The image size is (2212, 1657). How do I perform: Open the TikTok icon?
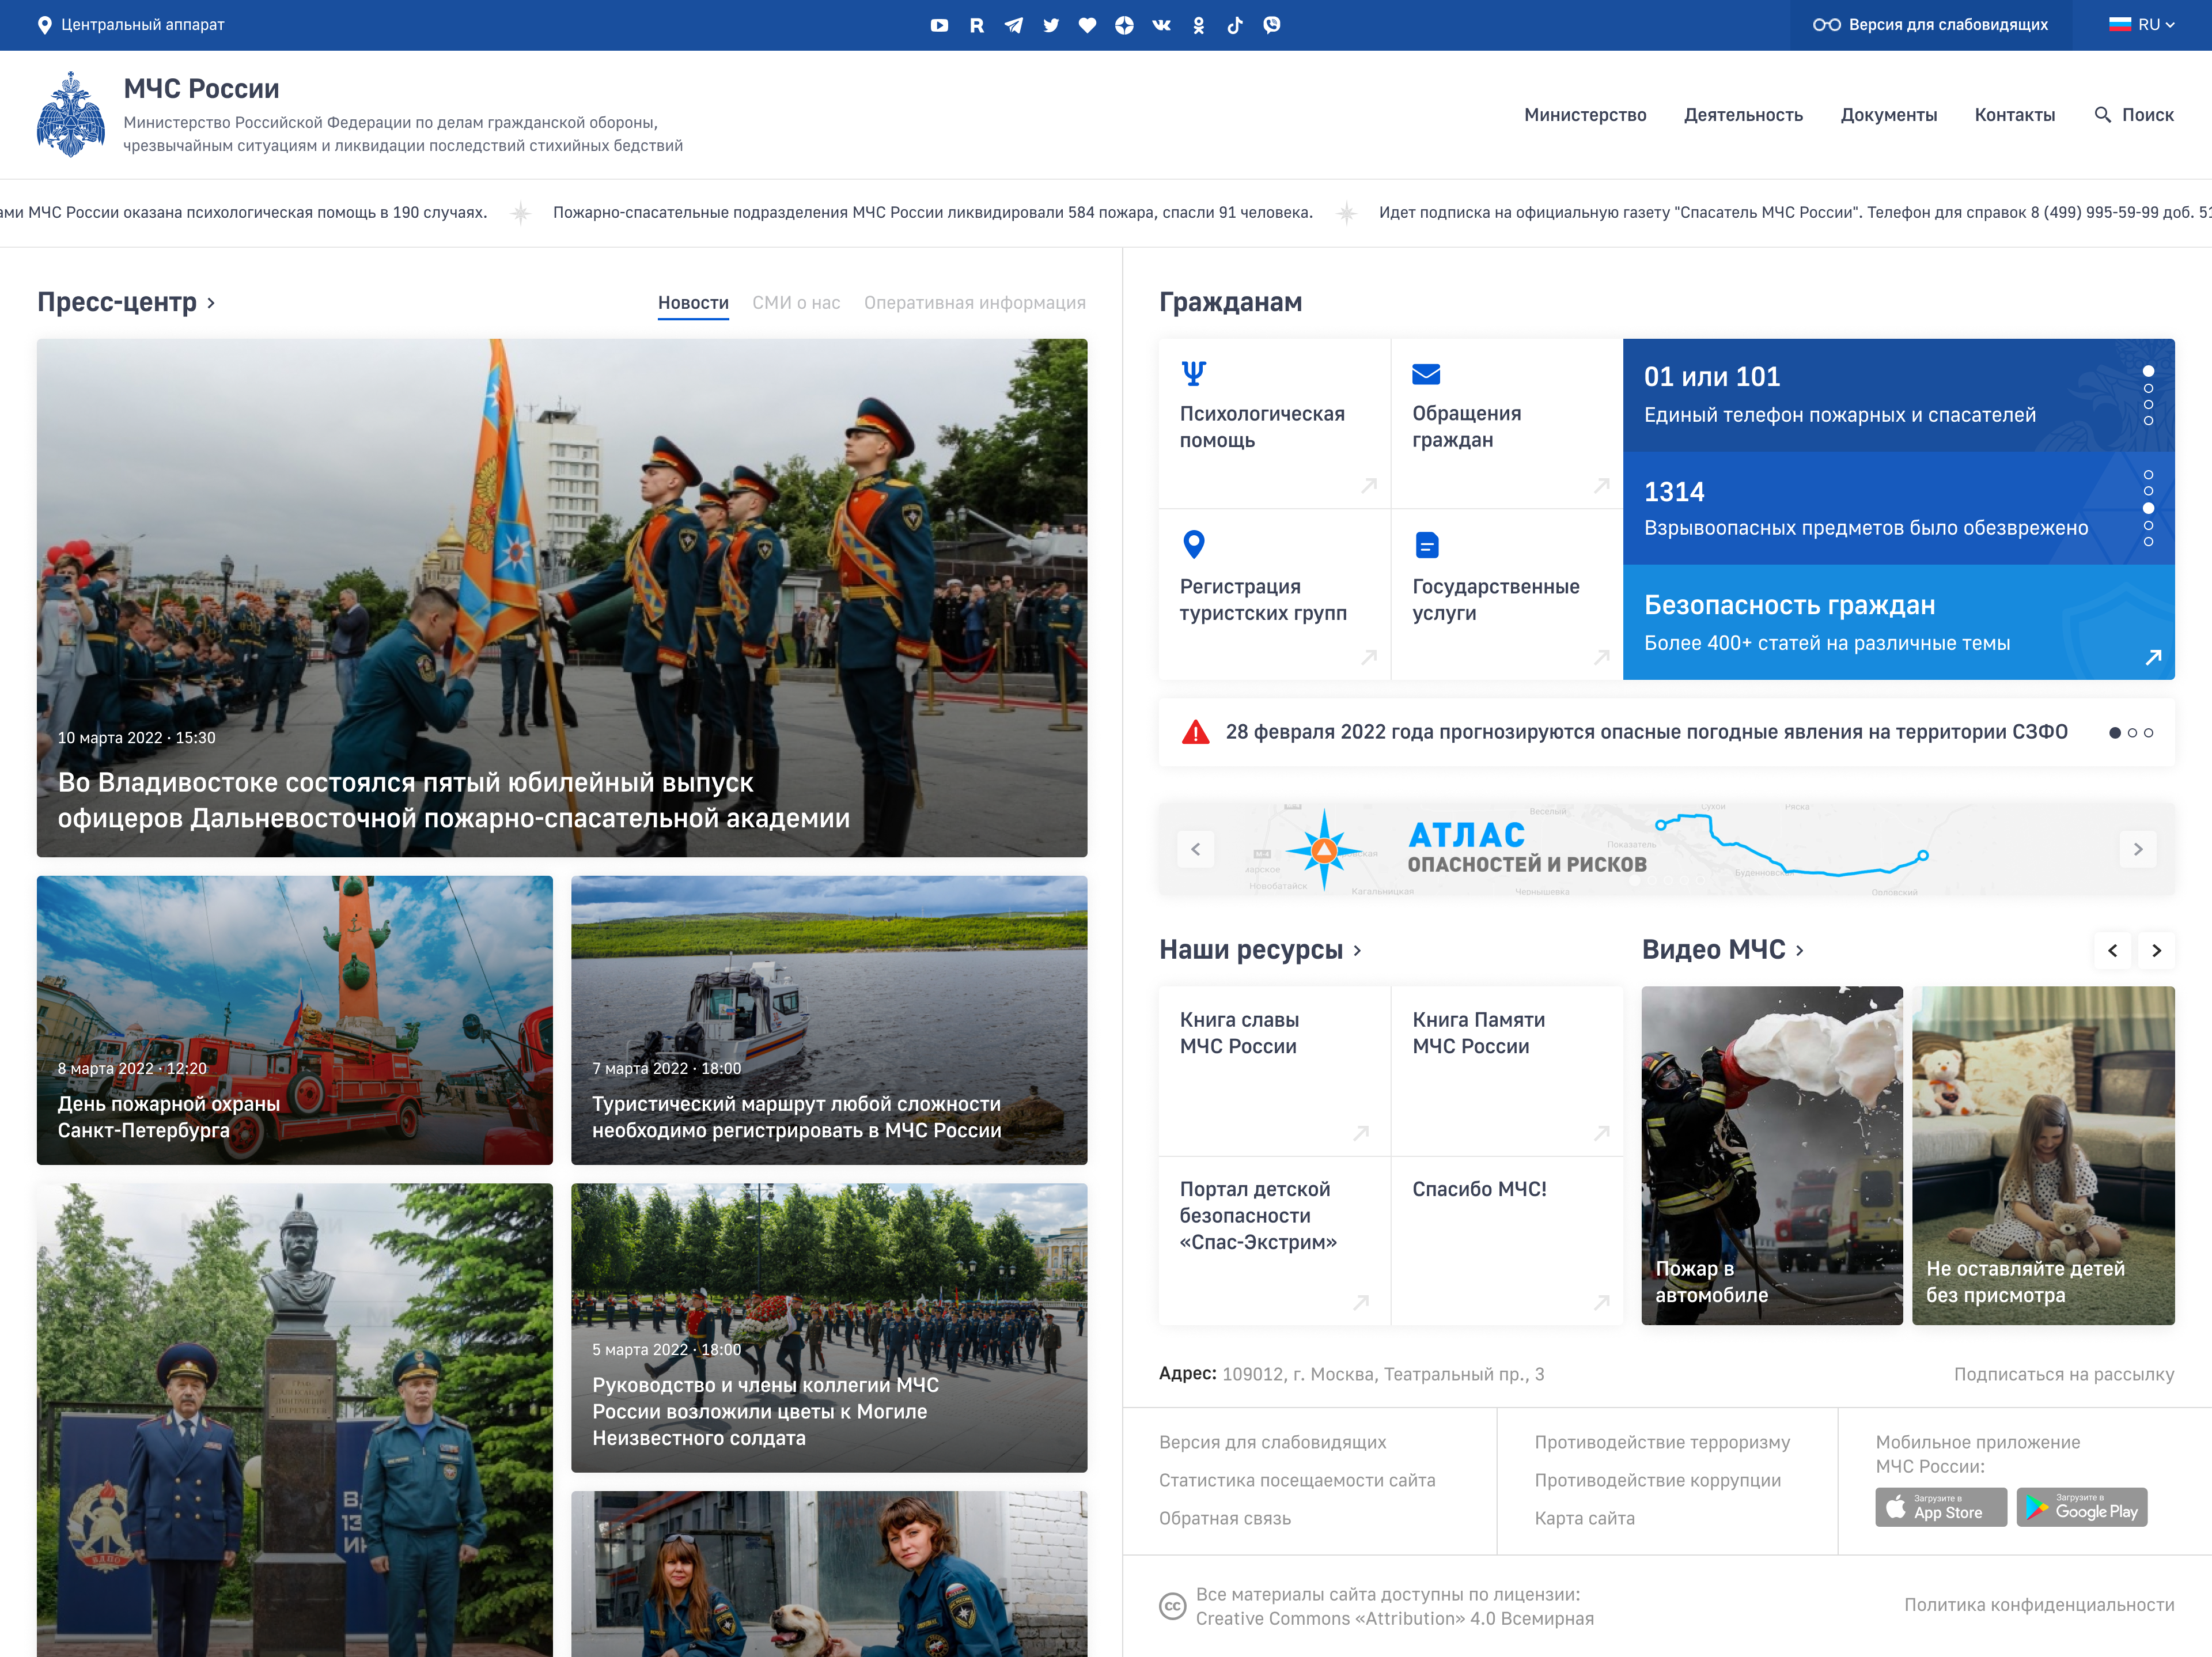coord(1235,25)
